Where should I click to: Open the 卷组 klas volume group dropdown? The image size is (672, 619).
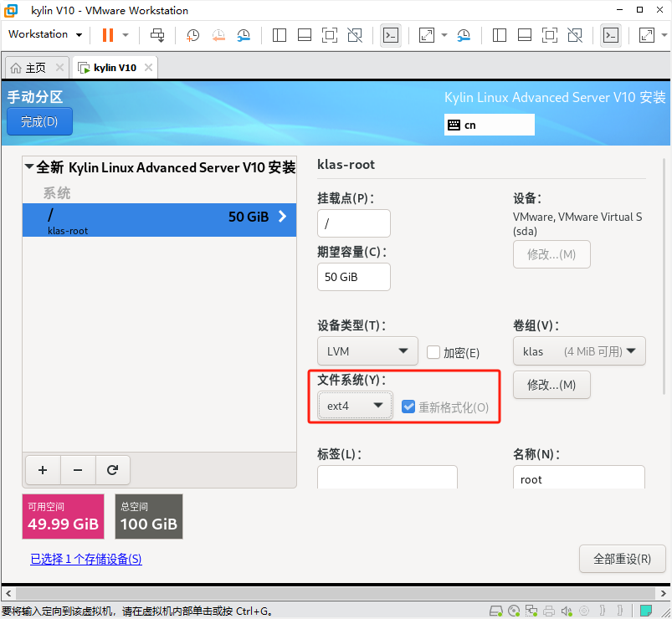point(579,351)
